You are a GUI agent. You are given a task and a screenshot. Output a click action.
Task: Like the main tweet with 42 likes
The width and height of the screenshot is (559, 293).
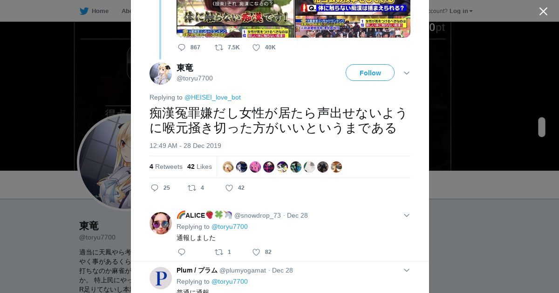[229, 188]
